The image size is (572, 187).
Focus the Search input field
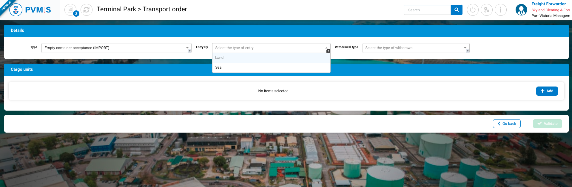(x=427, y=10)
